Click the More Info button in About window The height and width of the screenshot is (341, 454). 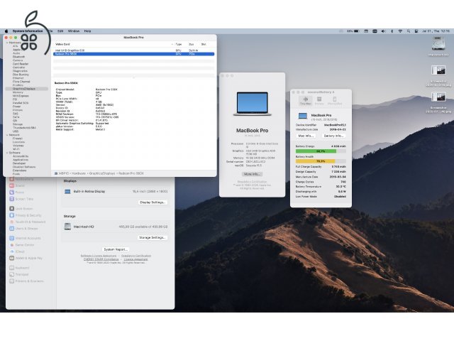pos(253,174)
